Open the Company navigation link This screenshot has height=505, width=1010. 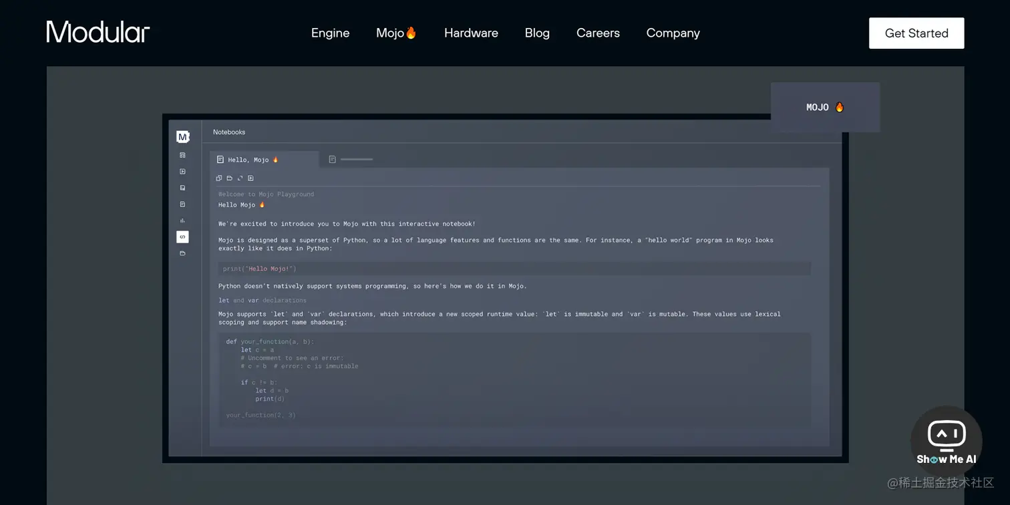(x=673, y=33)
